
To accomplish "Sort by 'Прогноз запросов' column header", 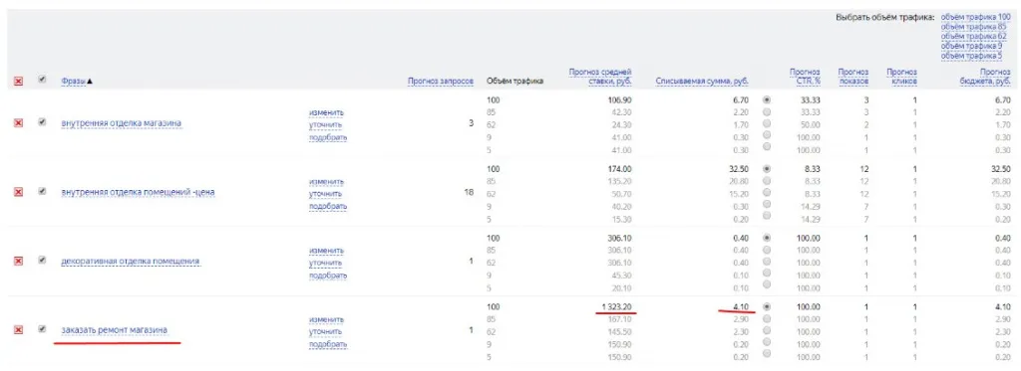I will [x=440, y=82].
